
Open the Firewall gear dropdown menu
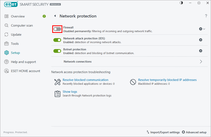pyautogui.click(x=202, y=29)
